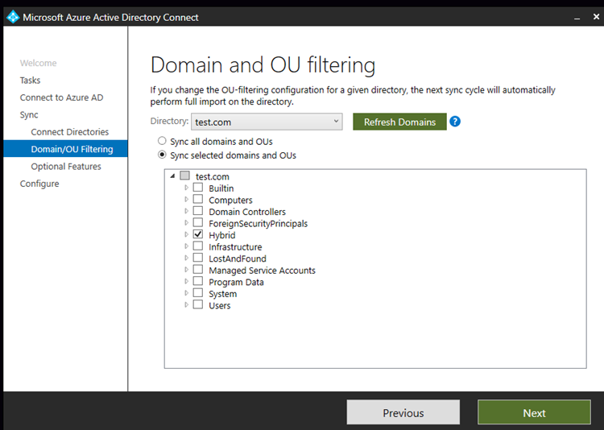The height and width of the screenshot is (430, 604).
Task: Select the Users tree label
Action: point(220,305)
